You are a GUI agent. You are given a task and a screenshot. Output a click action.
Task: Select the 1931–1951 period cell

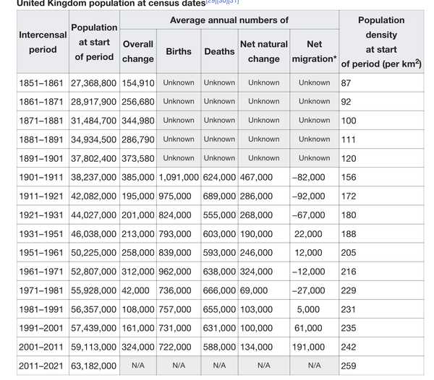click(x=43, y=234)
